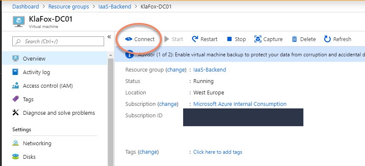Screen dimensions: 365x166
Task: Open the Advisor info banner icon
Action: click(130, 55)
